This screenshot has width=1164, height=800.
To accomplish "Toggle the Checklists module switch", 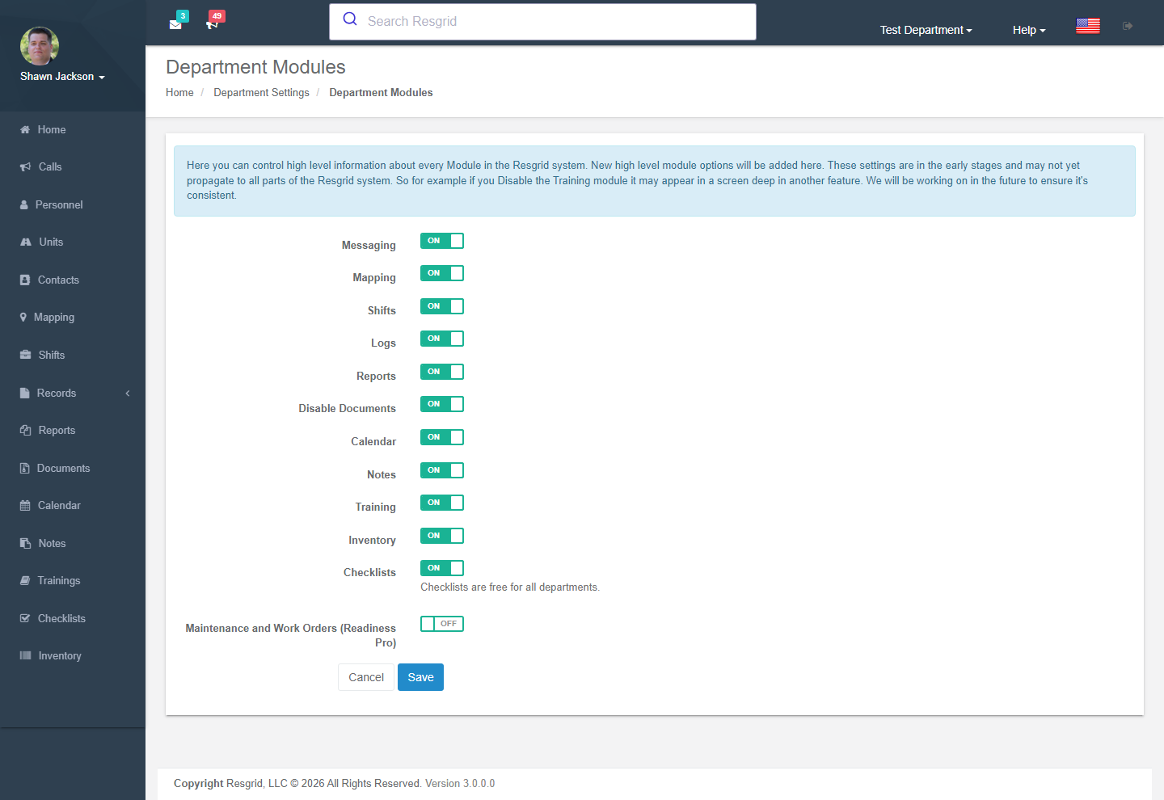I will coord(442,568).
